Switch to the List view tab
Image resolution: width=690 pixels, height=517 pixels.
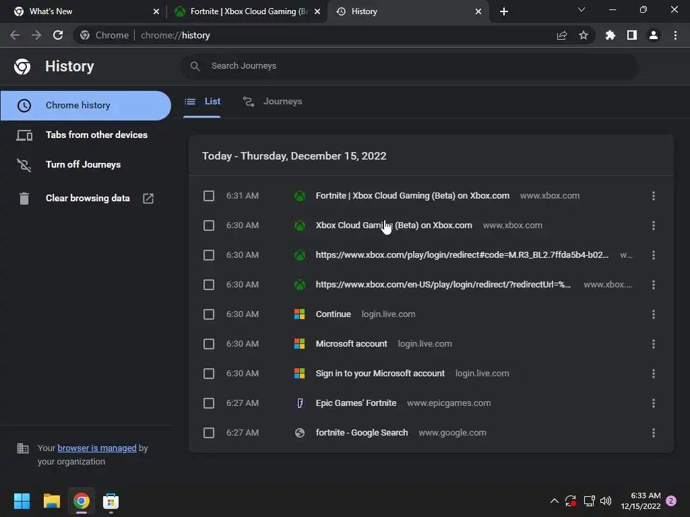click(202, 102)
